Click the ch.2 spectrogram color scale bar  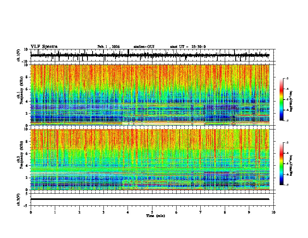pos(281,164)
